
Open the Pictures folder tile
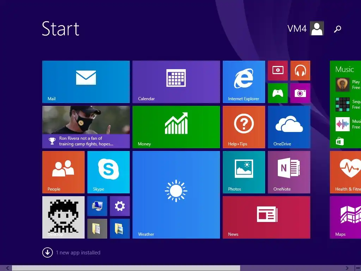click(x=120, y=229)
